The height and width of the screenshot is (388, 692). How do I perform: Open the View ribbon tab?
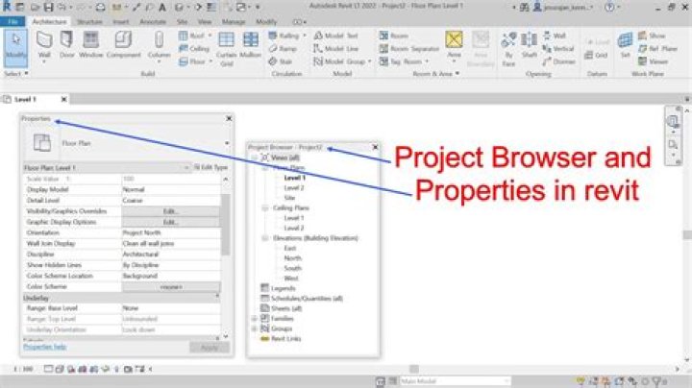click(205, 21)
